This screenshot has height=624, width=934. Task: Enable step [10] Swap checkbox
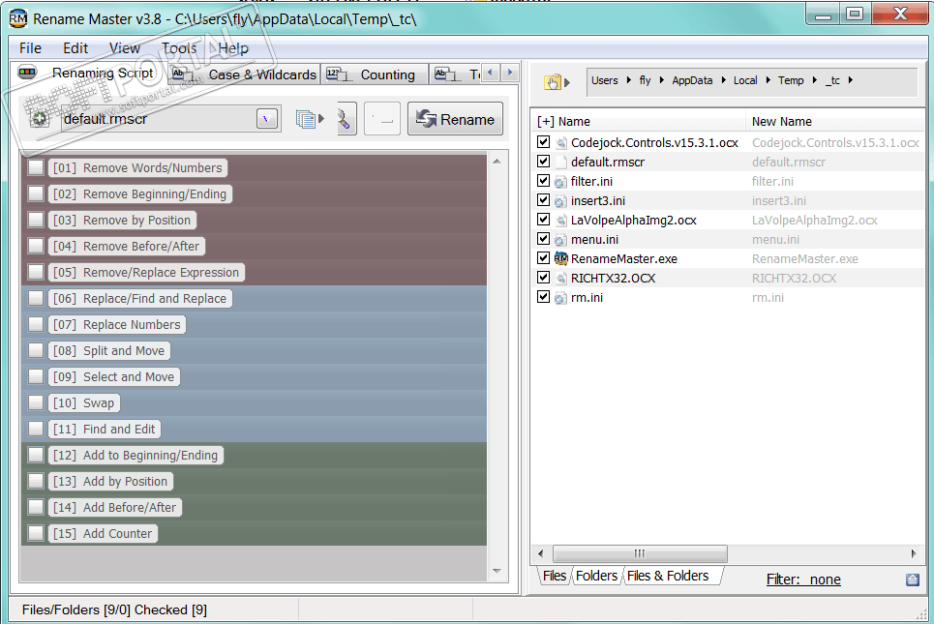36,403
